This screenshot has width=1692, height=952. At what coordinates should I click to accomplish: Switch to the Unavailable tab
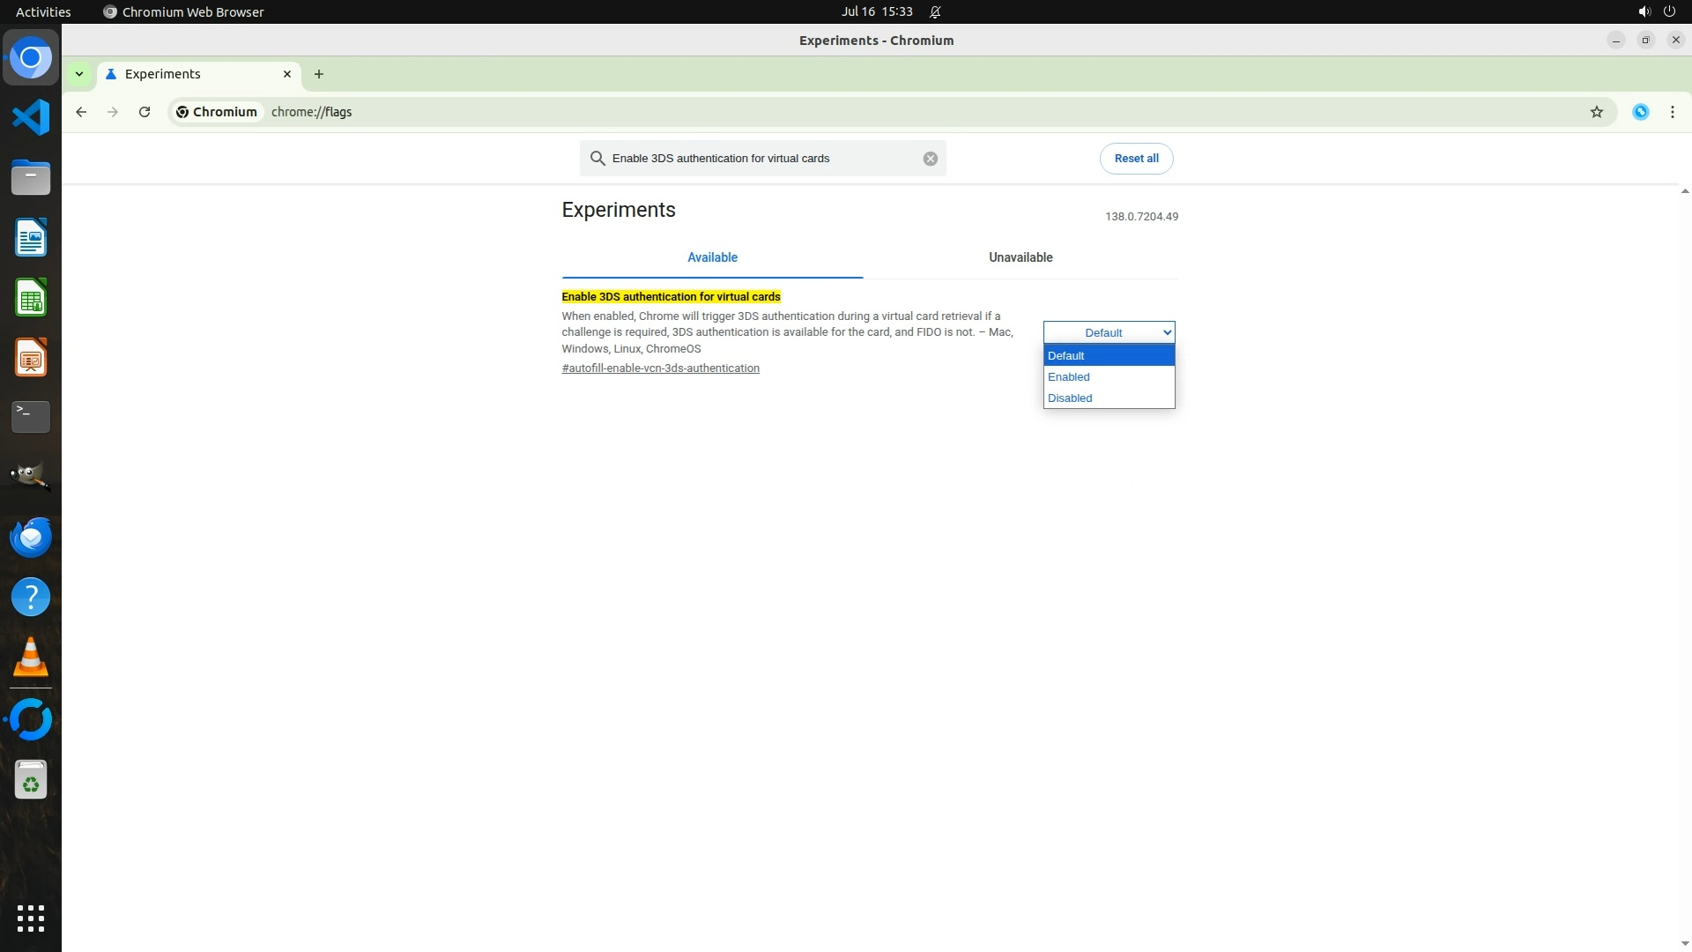tap(1020, 257)
